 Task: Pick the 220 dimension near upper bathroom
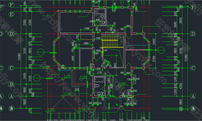(91, 21)
